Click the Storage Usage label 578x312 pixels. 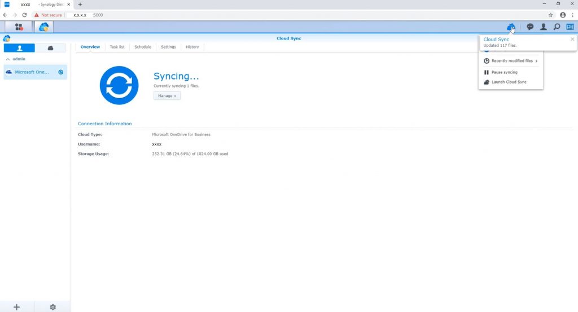tap(93, 153)
